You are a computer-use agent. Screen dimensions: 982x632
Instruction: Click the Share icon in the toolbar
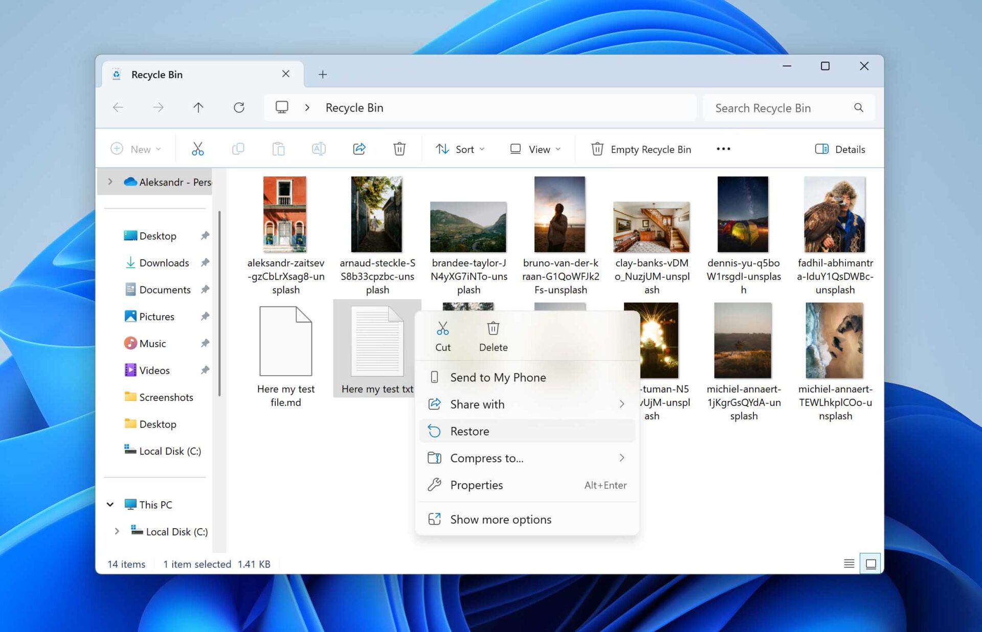(x=359, y=149)
